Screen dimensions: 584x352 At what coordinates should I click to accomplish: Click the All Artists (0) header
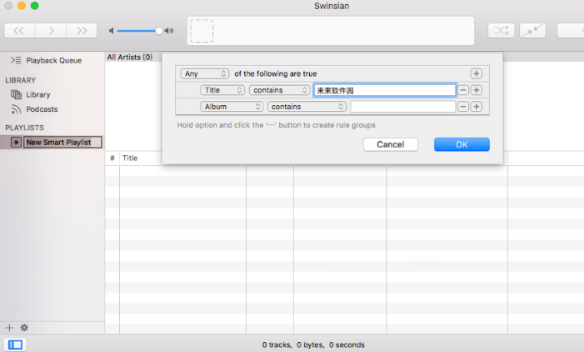130,57
